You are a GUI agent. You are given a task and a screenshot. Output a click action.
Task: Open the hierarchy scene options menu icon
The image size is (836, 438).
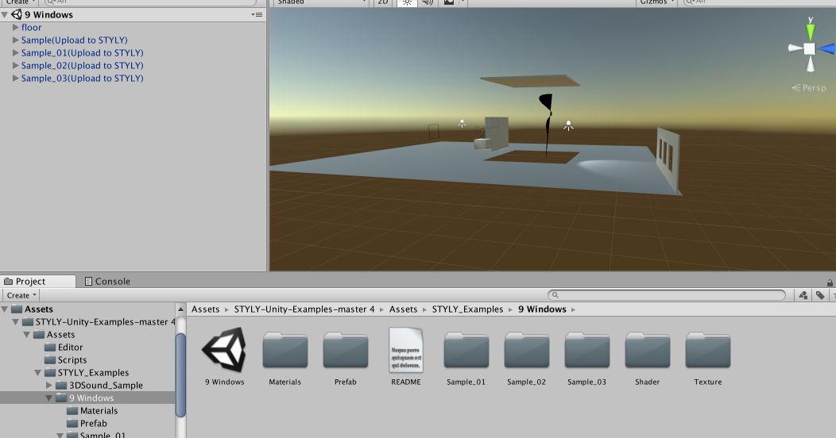tap(257, 15)
